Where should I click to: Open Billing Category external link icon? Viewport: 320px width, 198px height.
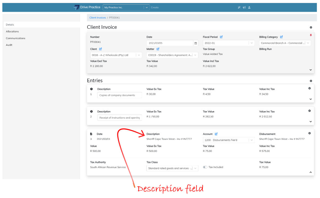[282, 37]
